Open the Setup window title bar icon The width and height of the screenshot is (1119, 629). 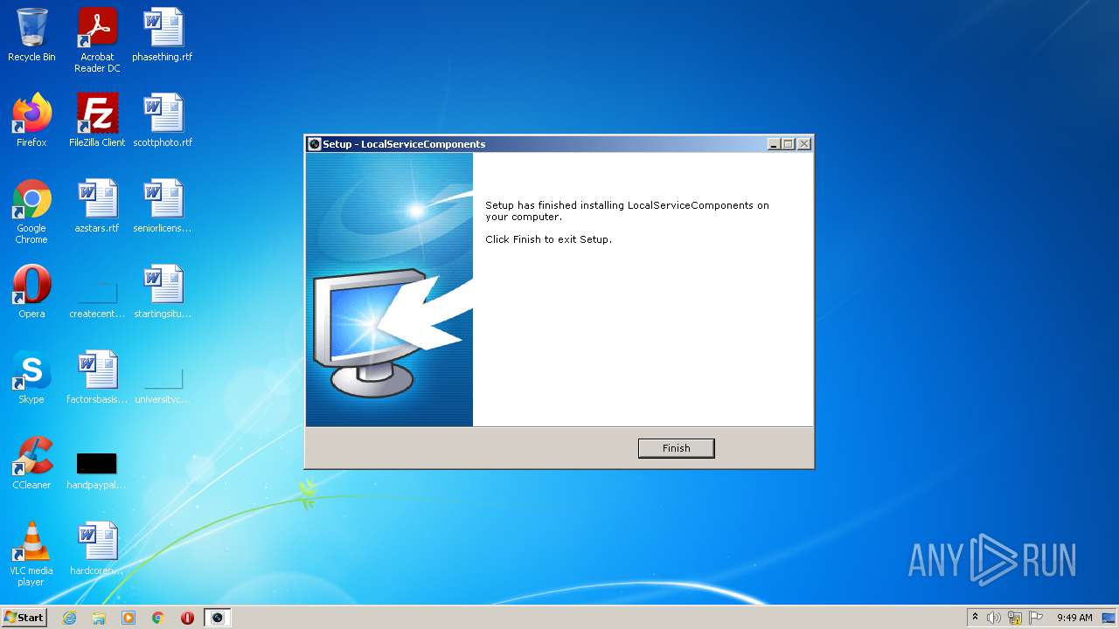(315, 144)
